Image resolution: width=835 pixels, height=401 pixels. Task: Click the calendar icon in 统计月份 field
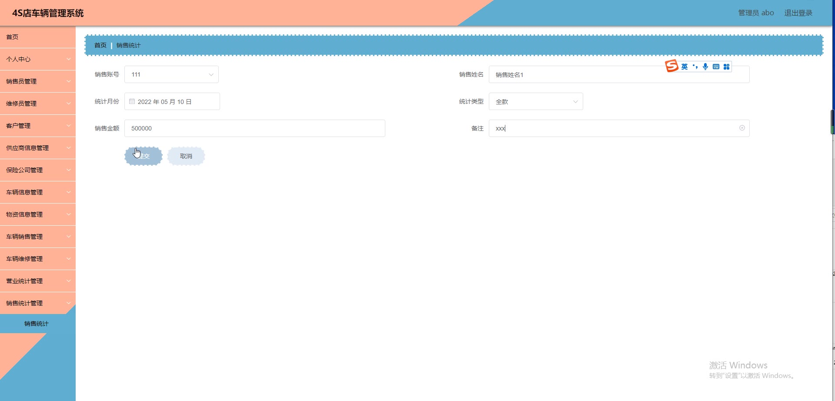(132, 101)
